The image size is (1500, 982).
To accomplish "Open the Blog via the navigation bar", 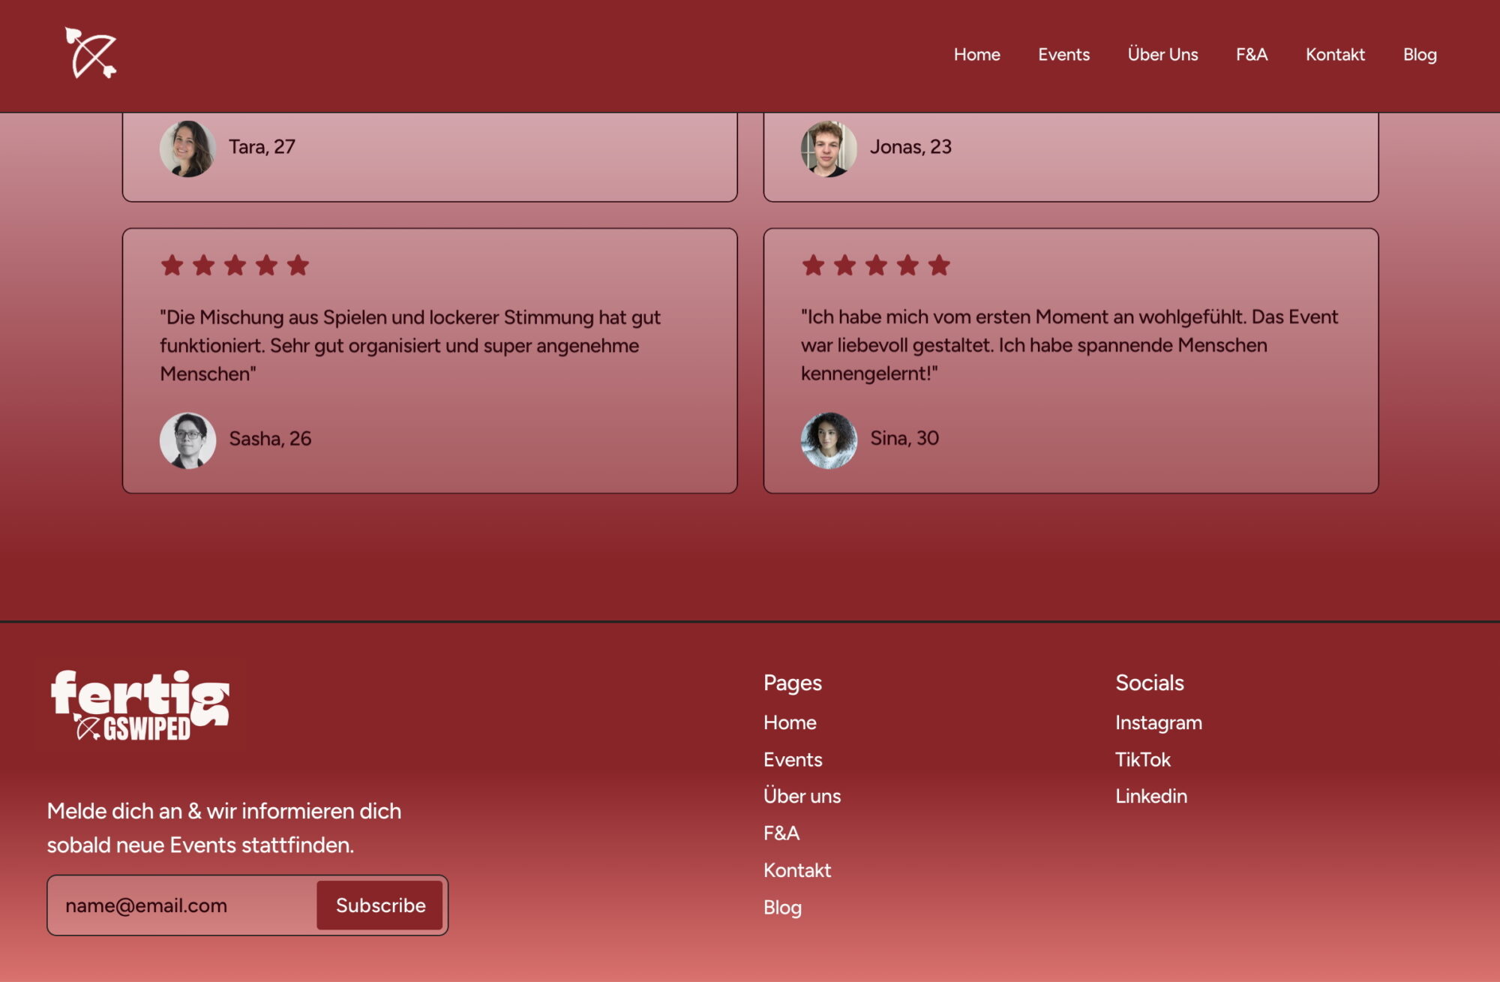I will (x=1420, y=54).
